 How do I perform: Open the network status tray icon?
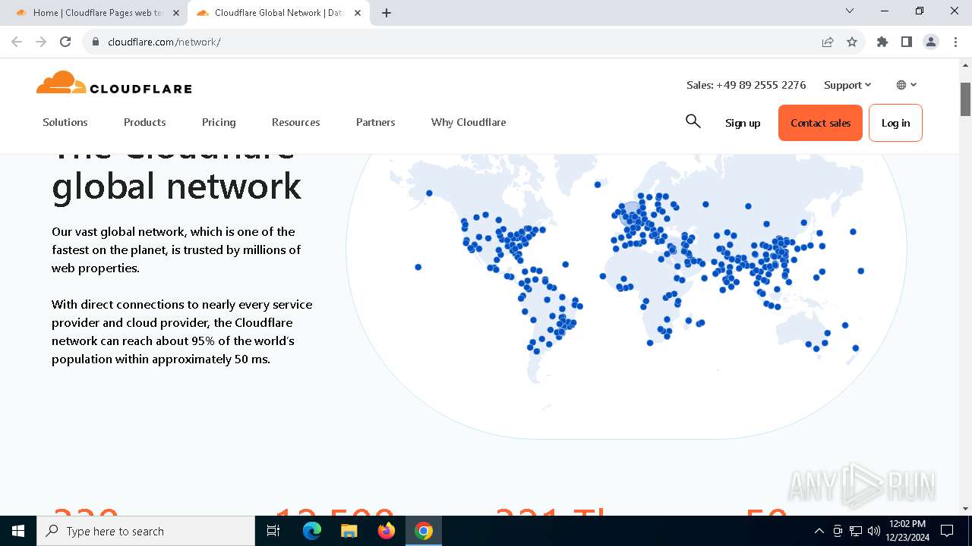click(x=856, y=531)
